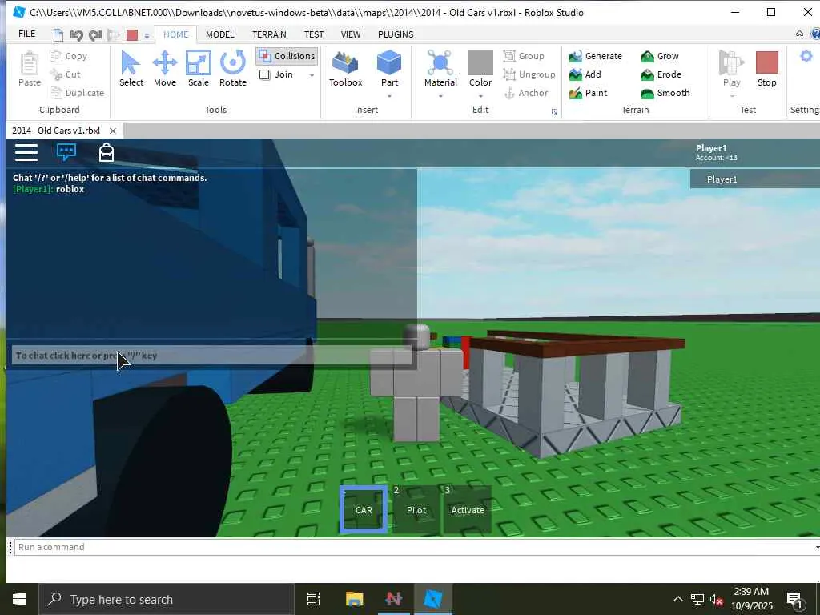Expand the Material dropdown arrow
Image resolution: width=820 pixels, height=615 pixels.
coord(440,97)
